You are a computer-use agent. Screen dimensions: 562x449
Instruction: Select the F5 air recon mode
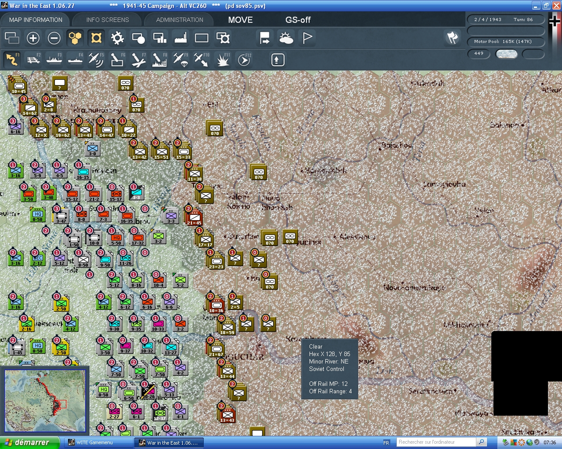(96, 59)
